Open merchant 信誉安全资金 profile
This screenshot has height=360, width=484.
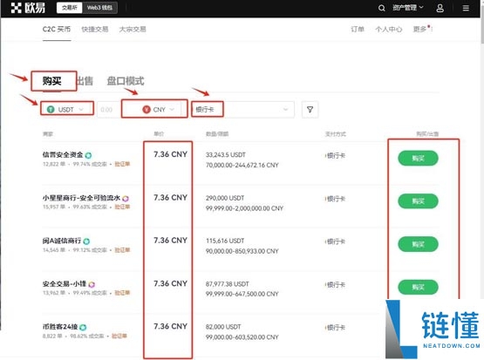[x=63, y=154]
